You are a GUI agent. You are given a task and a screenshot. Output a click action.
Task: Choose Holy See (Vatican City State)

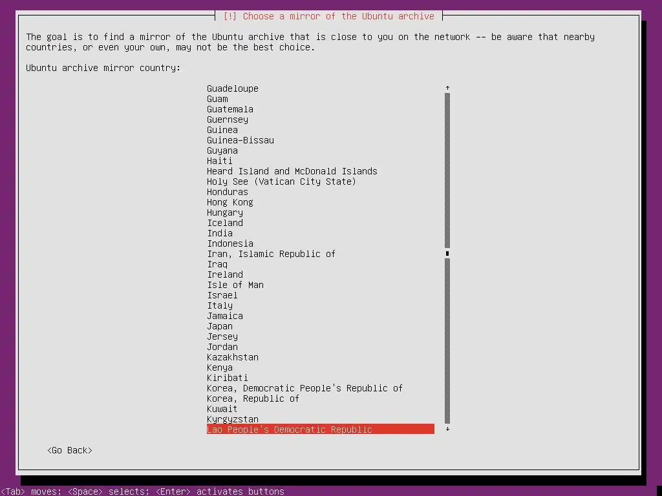[281, 181]
